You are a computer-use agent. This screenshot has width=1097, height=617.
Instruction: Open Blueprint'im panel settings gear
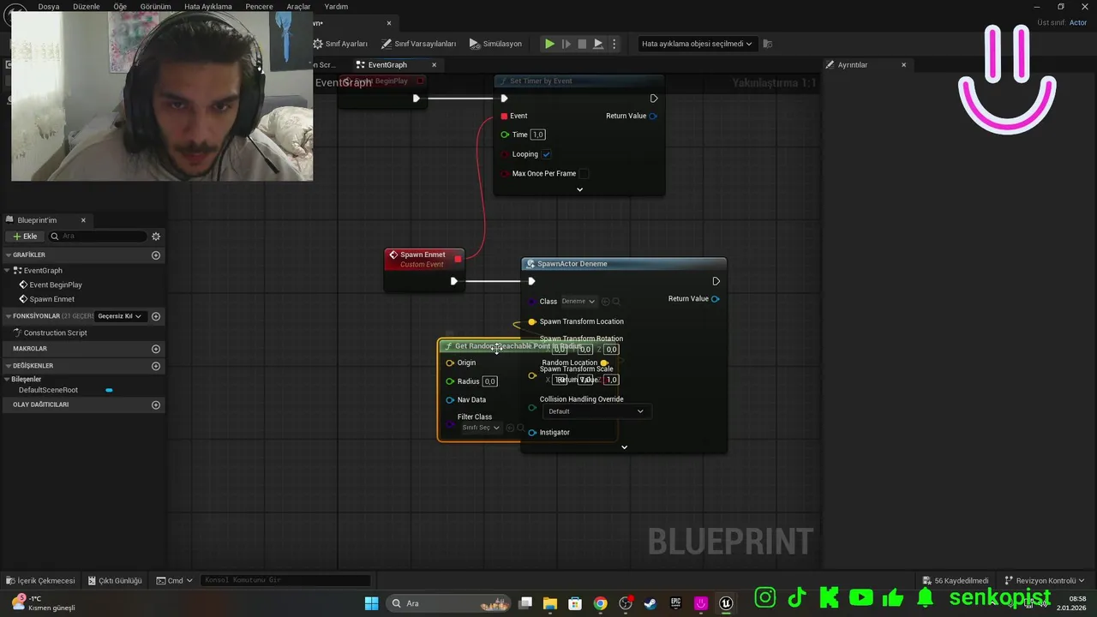point(156,237)
